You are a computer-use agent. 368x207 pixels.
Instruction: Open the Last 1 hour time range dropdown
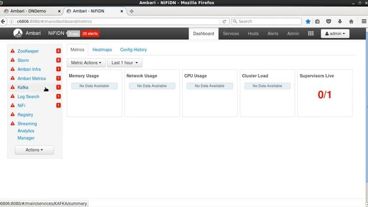point(125,63)
